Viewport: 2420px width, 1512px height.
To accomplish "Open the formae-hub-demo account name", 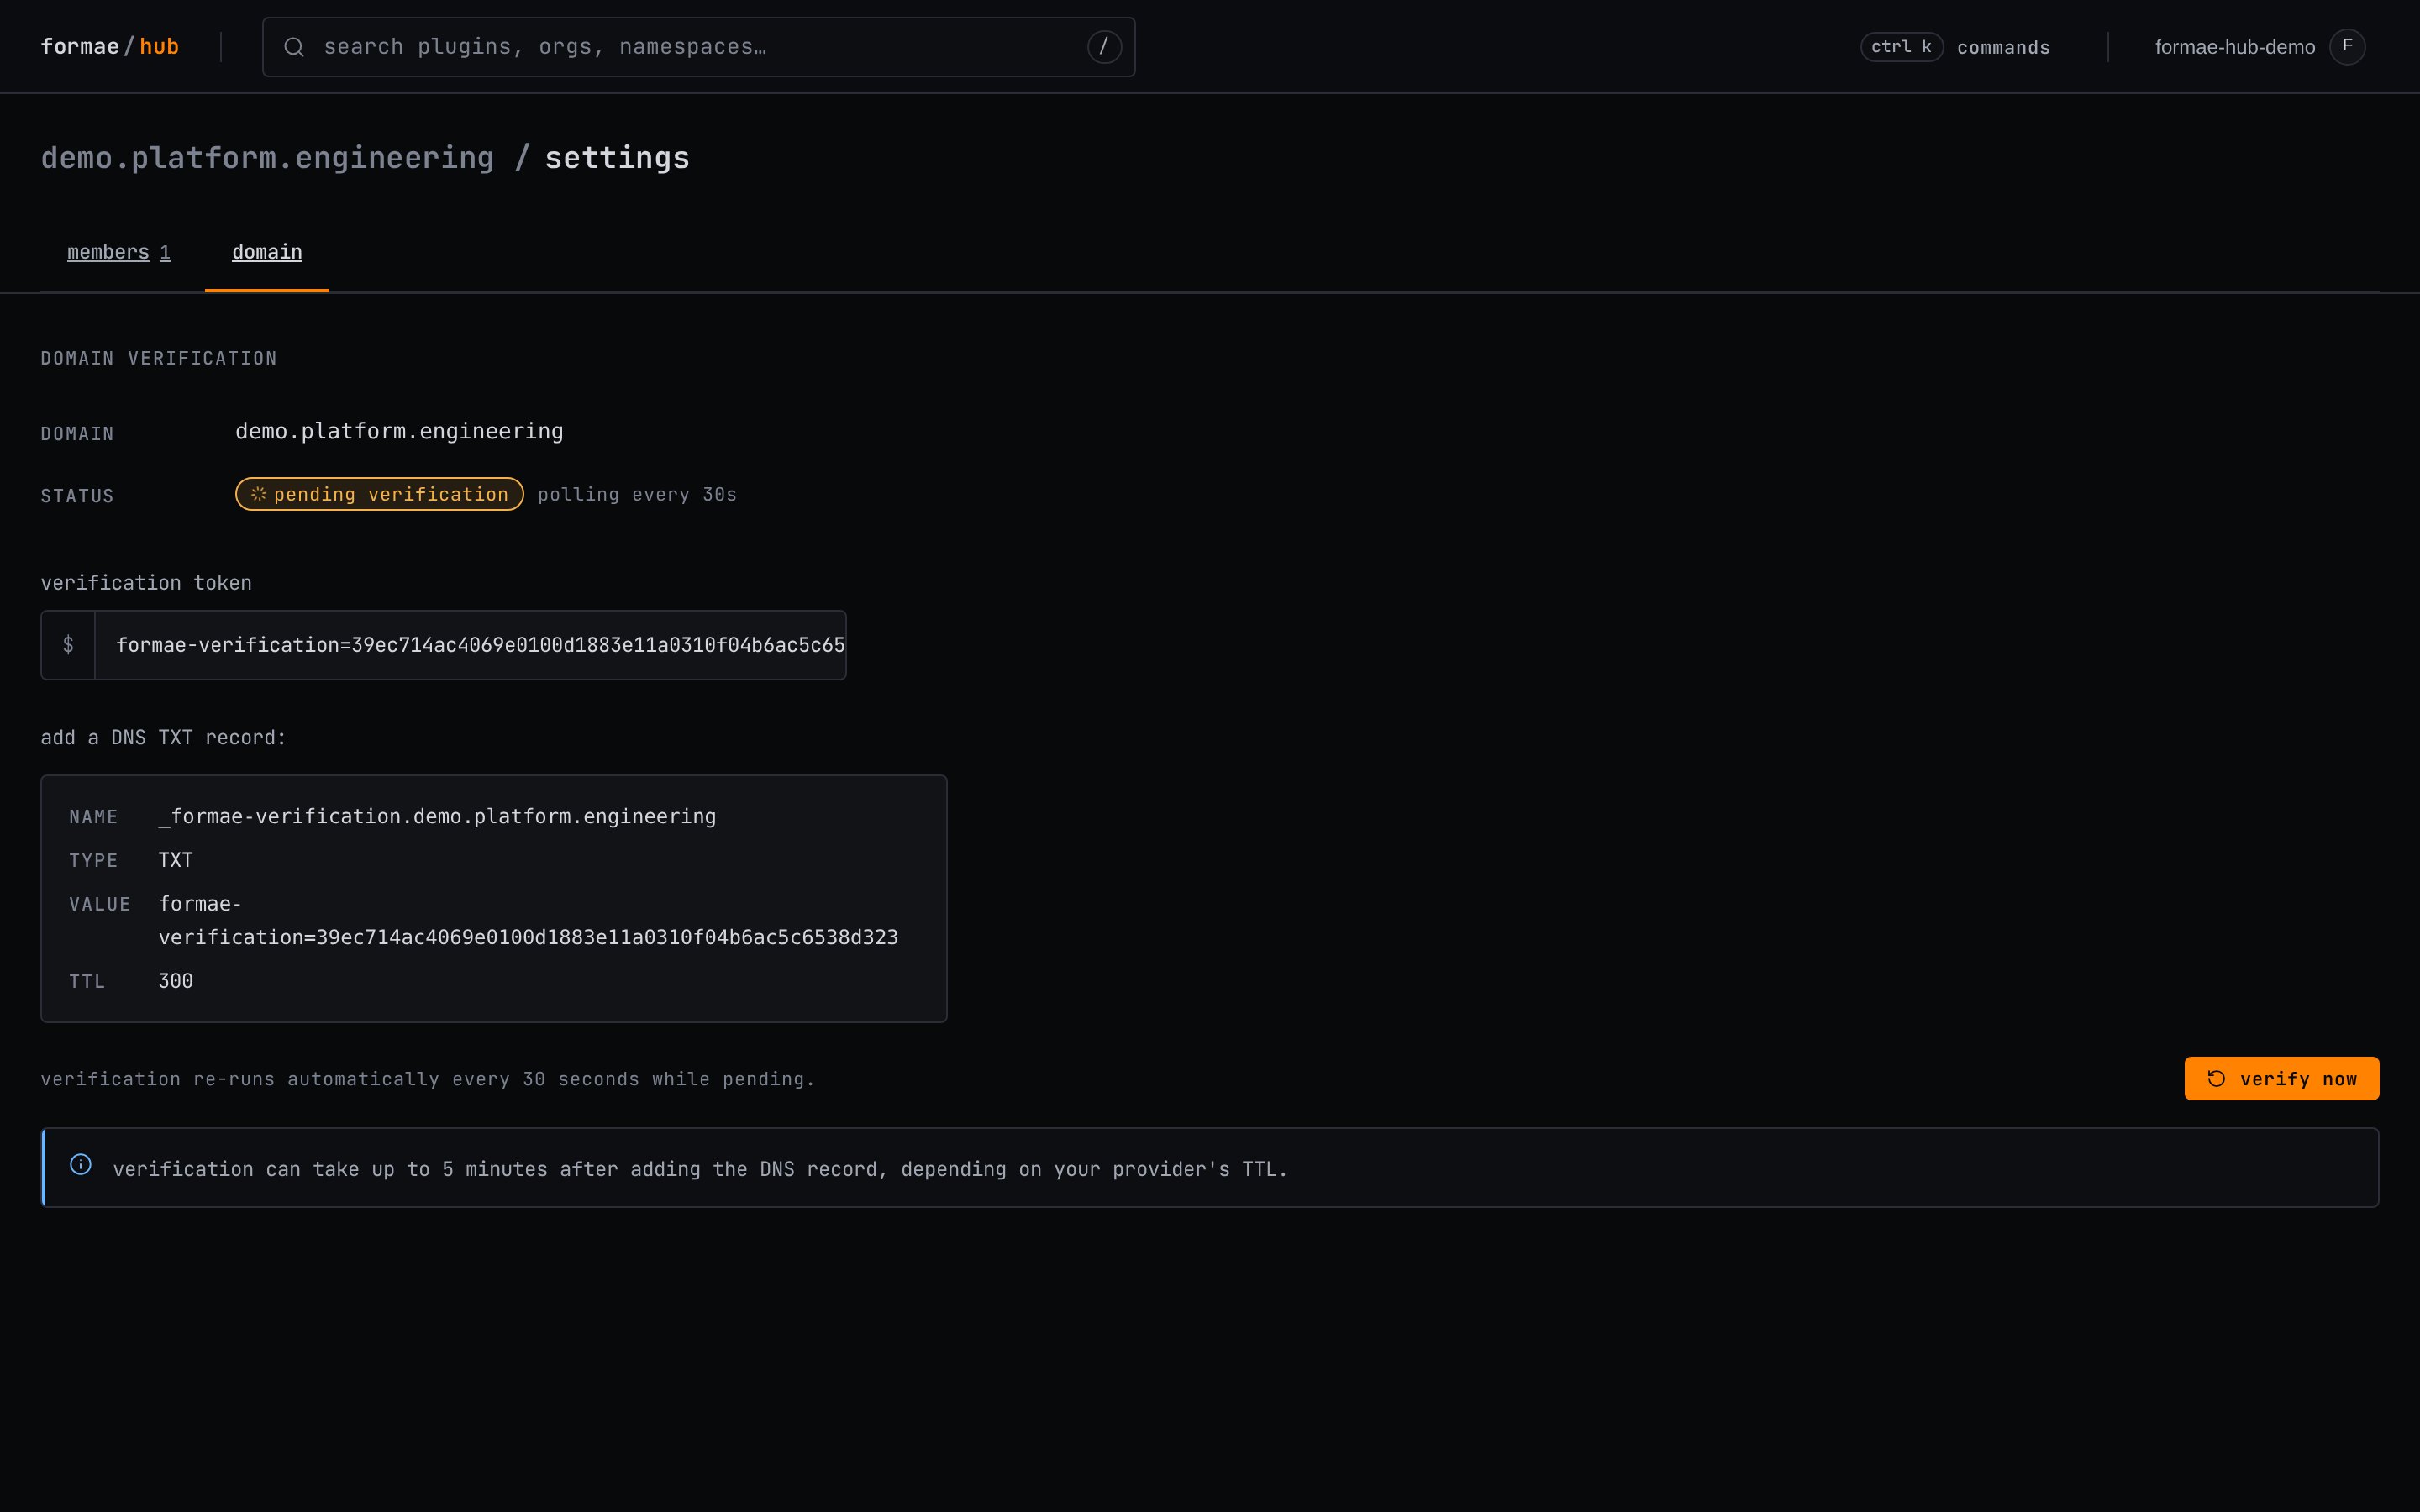I will click(2235, 47).
